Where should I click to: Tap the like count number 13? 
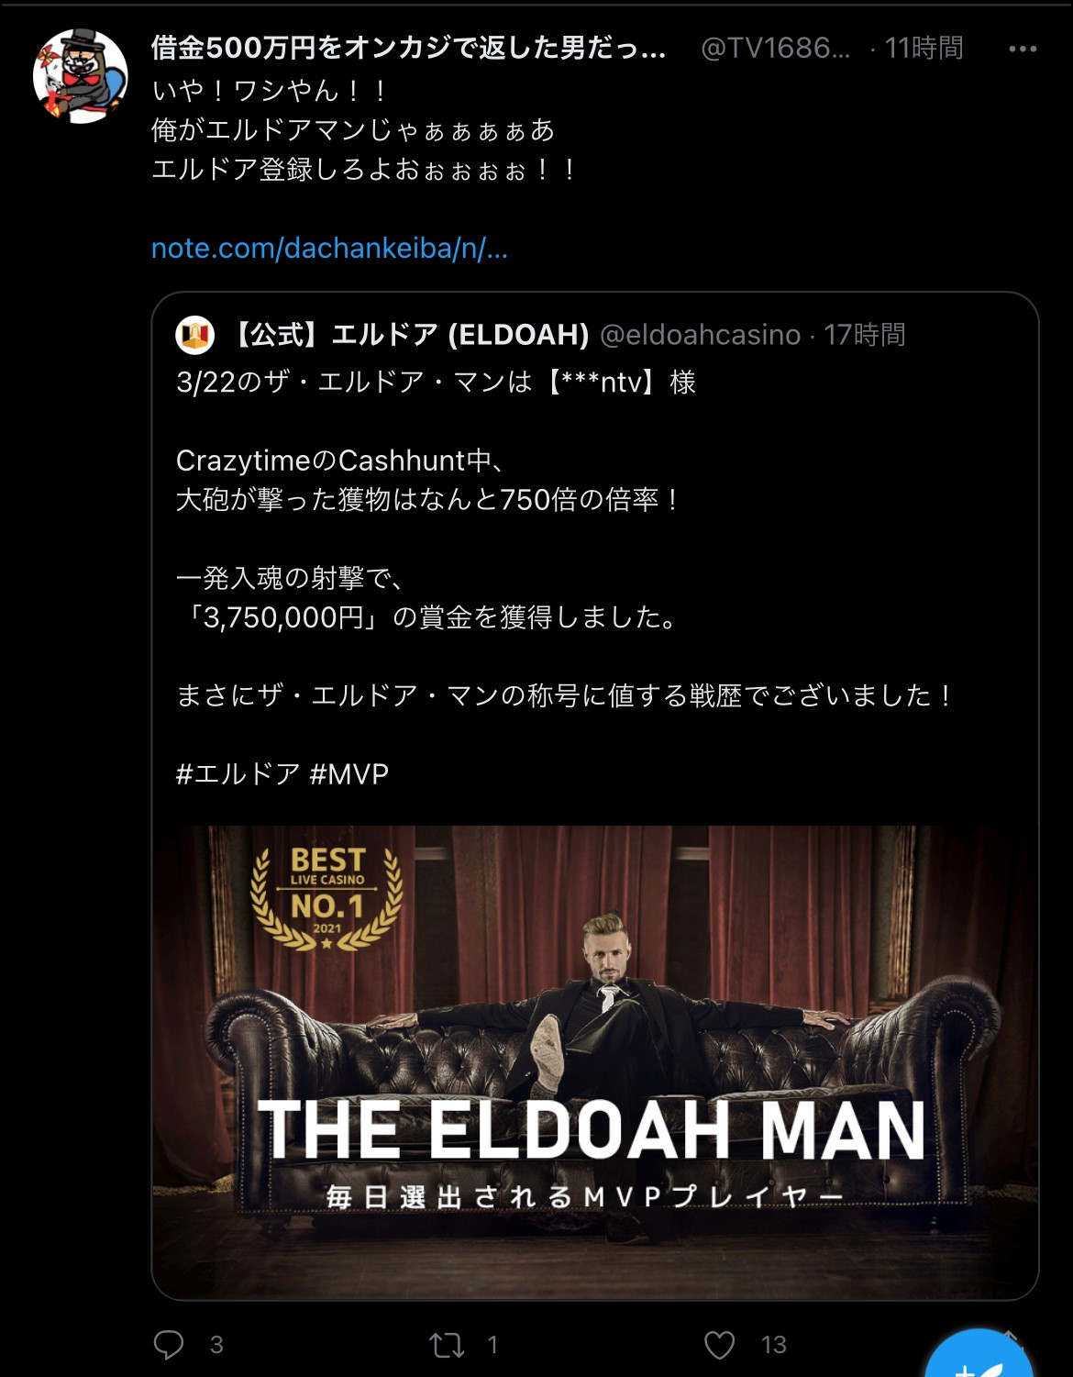(x=774, y=1345)
